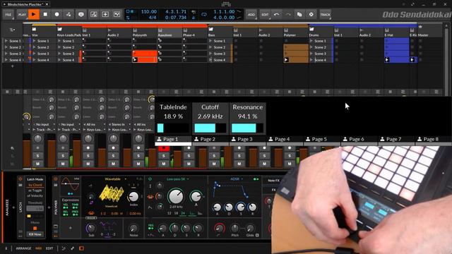This screenshot has height=254, width=452.
Task: Open the Low-pass SK filter dropdown
Action: pyautogui.click(x=177, y=179)
